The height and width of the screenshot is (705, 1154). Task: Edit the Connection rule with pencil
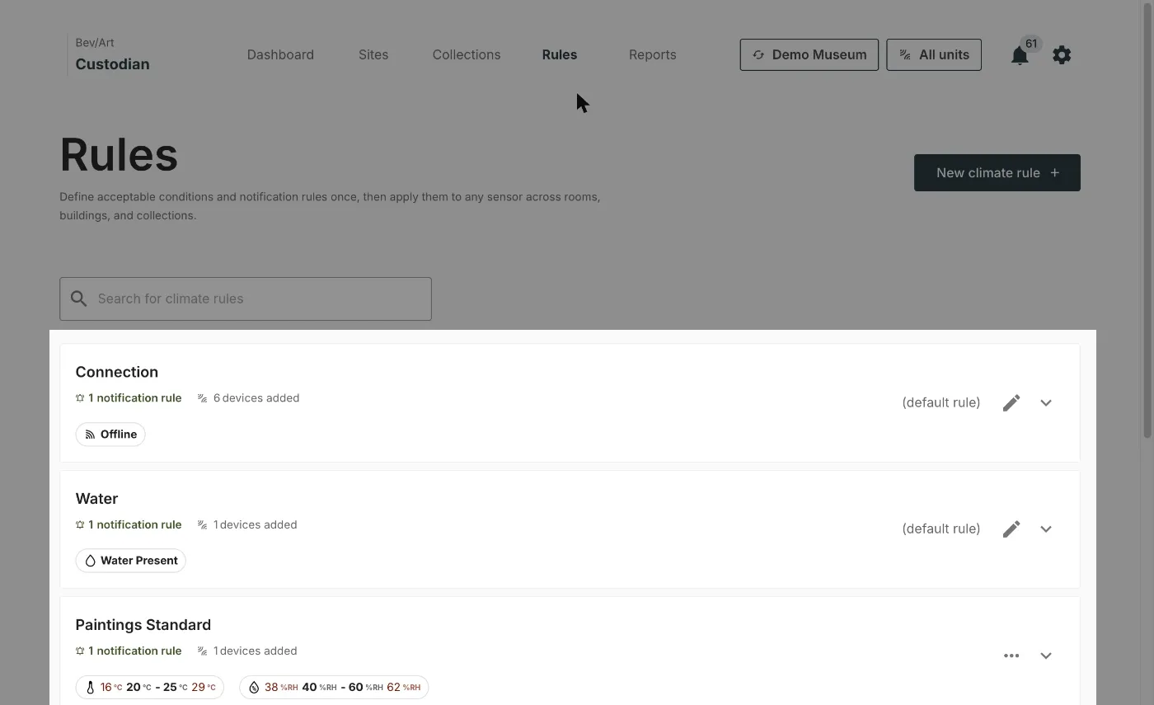coord(1011,402)
